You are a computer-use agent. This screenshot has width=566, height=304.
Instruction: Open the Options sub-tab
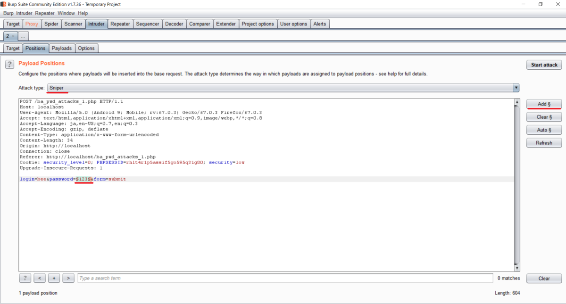tap(86, 48)
